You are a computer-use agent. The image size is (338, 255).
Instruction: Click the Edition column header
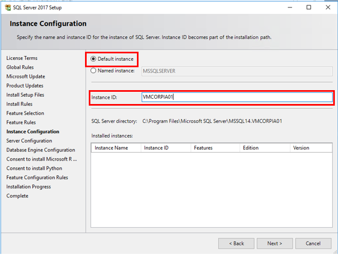(251, 148)
